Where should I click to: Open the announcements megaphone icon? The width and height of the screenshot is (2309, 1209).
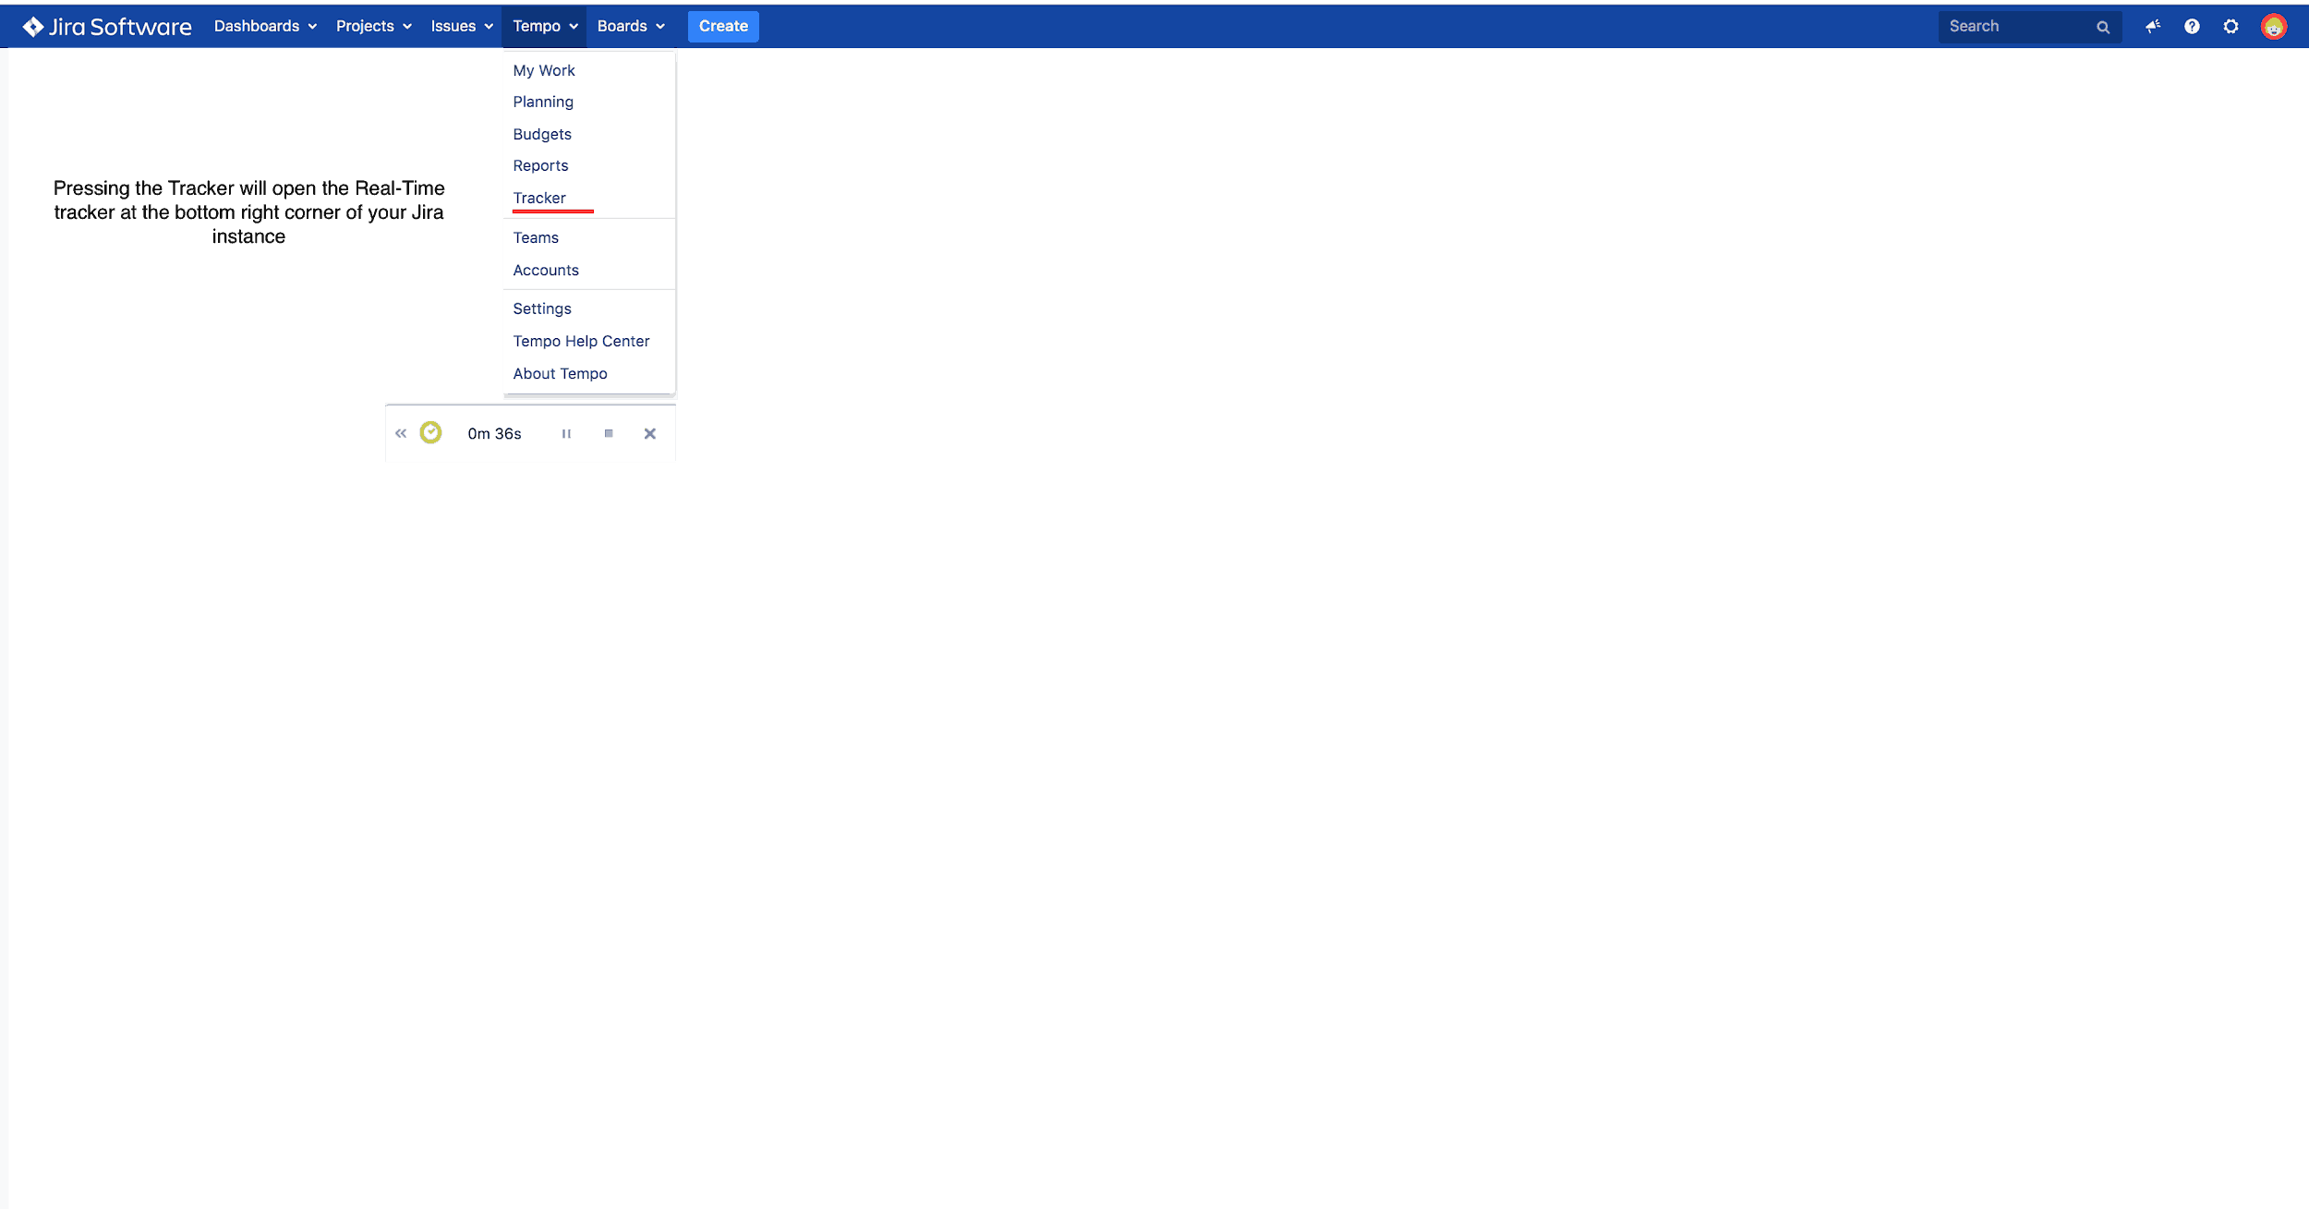click(2154, 26)
